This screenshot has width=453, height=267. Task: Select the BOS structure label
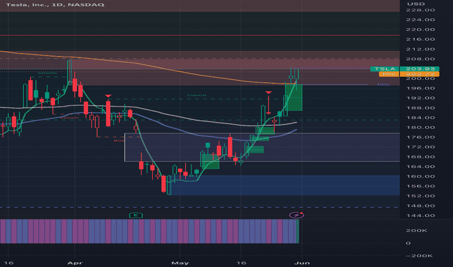[x=119, y=141]
